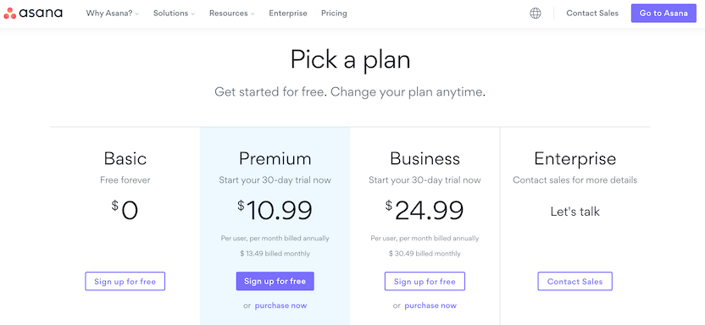Open the globe language selector

click(x=535, y=13)
